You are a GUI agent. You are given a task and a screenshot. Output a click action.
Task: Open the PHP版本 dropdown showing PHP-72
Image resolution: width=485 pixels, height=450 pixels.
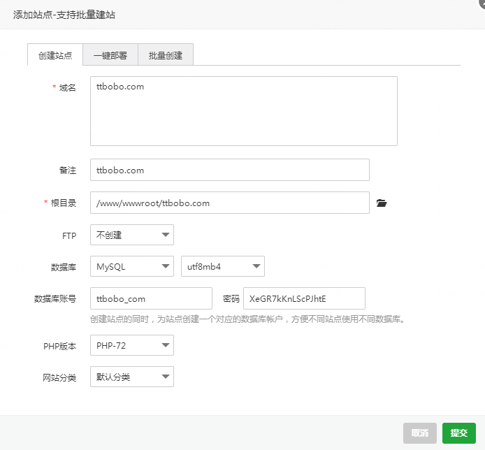click(x=132, y=345)
